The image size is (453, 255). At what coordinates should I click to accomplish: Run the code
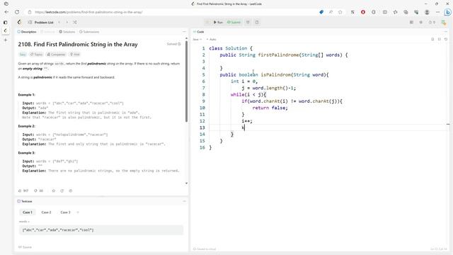pos(218,22)
